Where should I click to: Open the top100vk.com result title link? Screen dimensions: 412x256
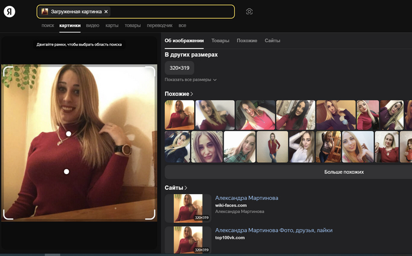tap(274, 230)
